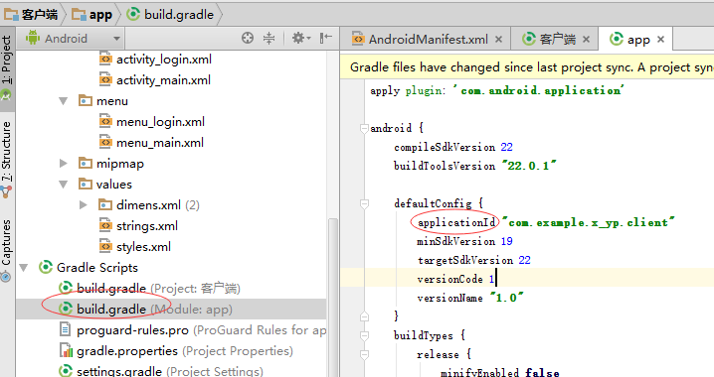Select proguard-rules.pro file
The width and height of the screenshot is (714, 377).
click(x=192, y=330)
